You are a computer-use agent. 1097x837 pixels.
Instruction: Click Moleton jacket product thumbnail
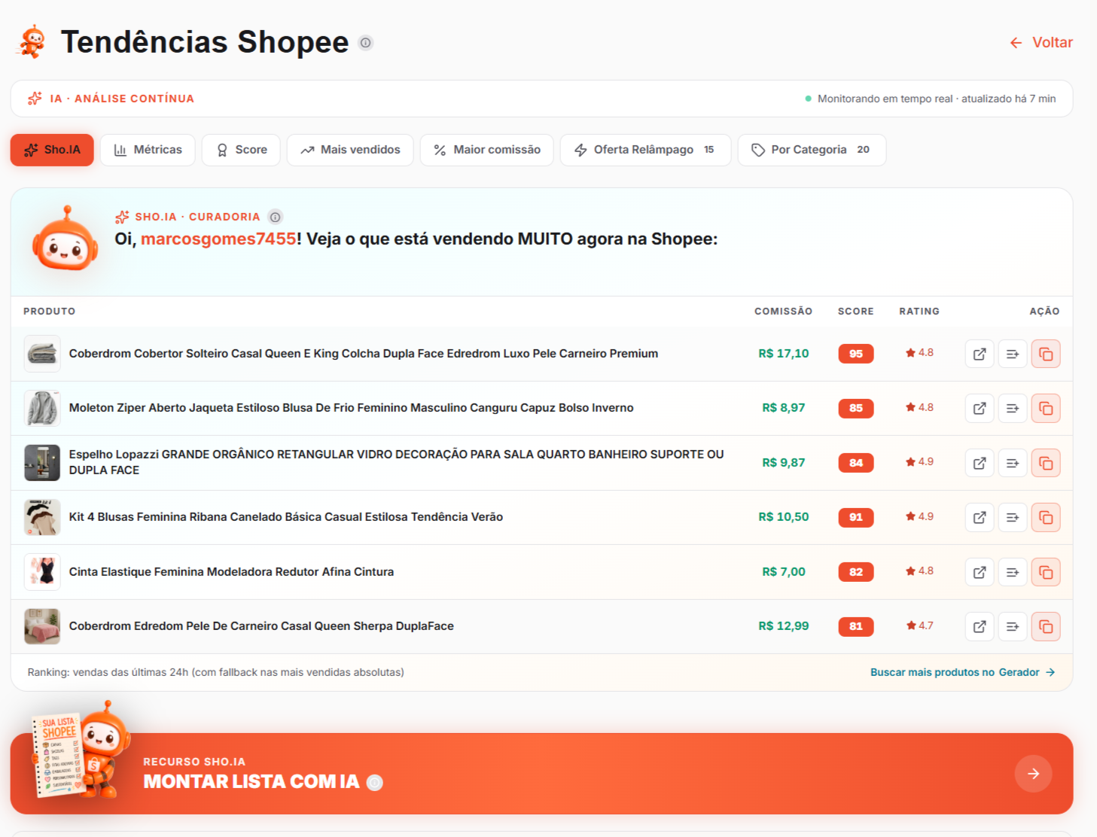coord(42,408)
